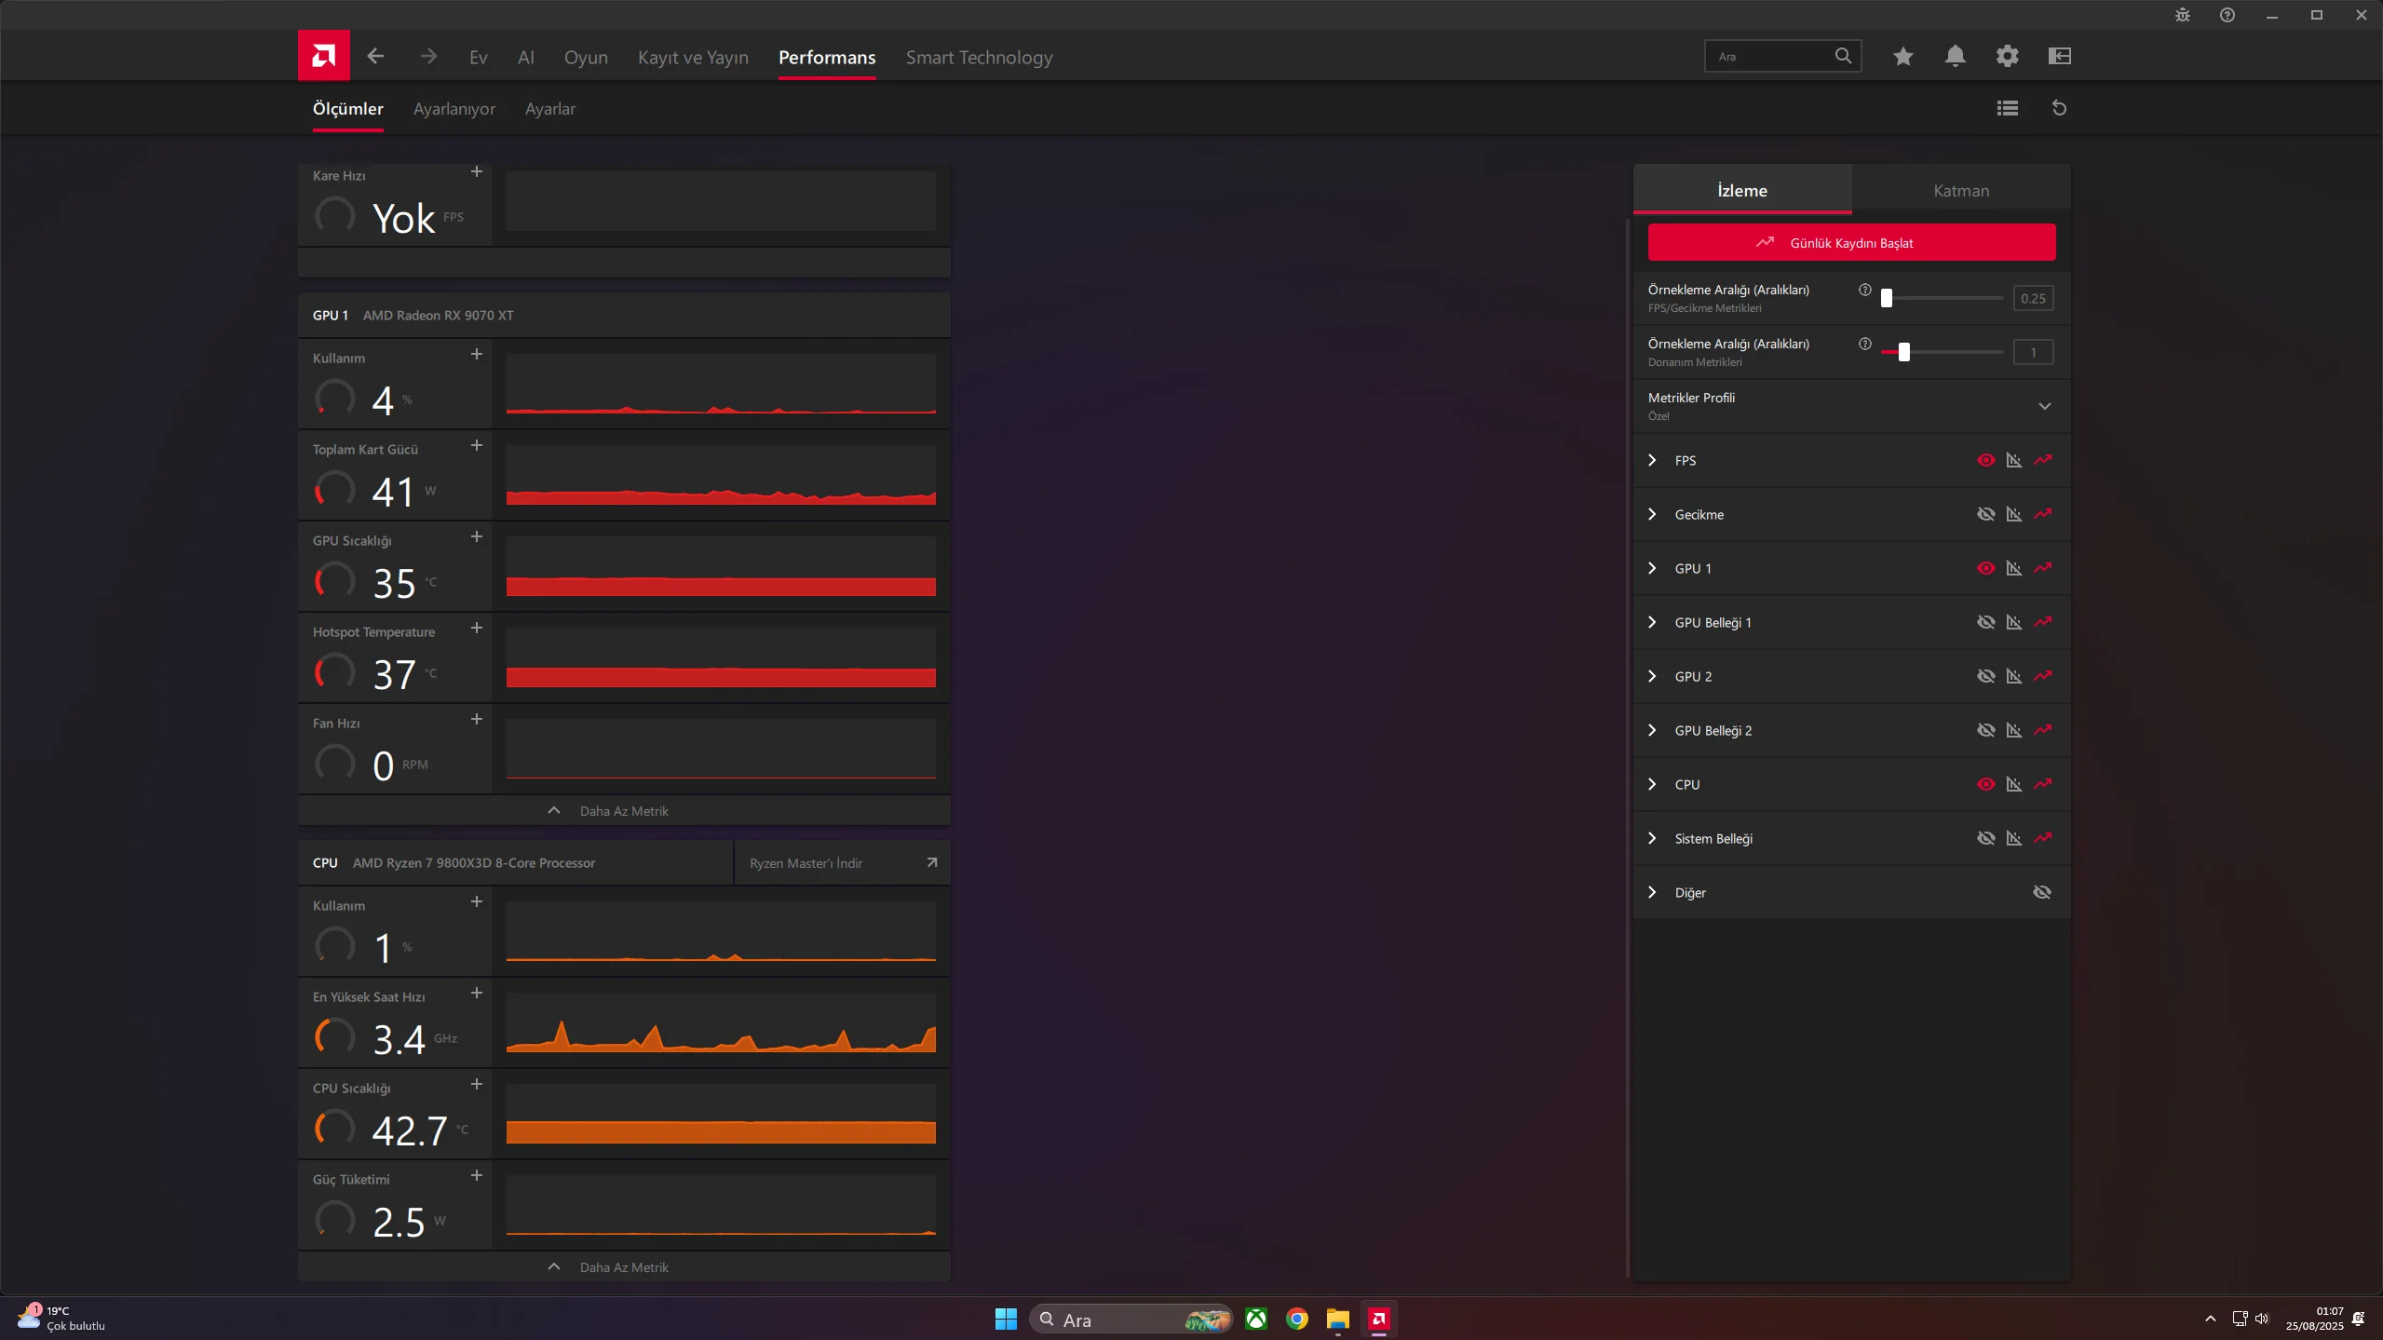Click the list view icon

(x=2007, y=108)
